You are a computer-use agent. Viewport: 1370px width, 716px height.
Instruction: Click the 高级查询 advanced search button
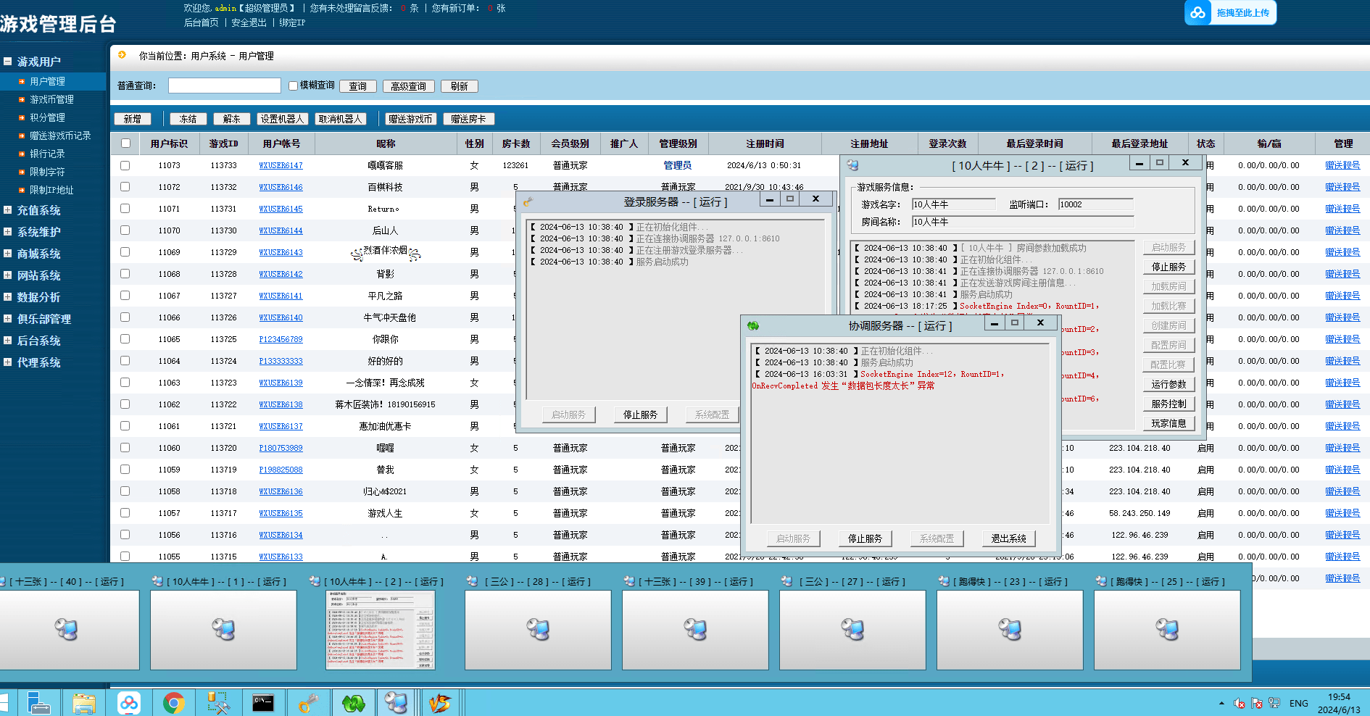(x=408, y=86)
